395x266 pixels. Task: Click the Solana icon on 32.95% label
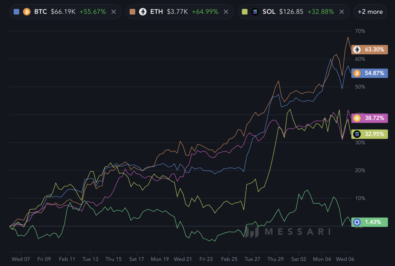coord(357,134)
